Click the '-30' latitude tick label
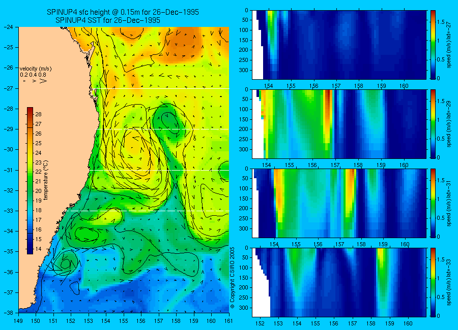 [9, 150]
